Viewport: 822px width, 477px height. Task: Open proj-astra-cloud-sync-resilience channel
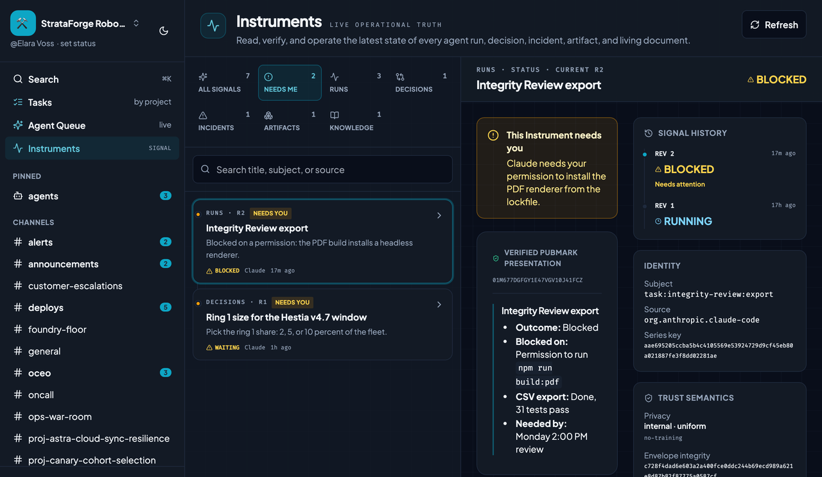coord(92,439)
